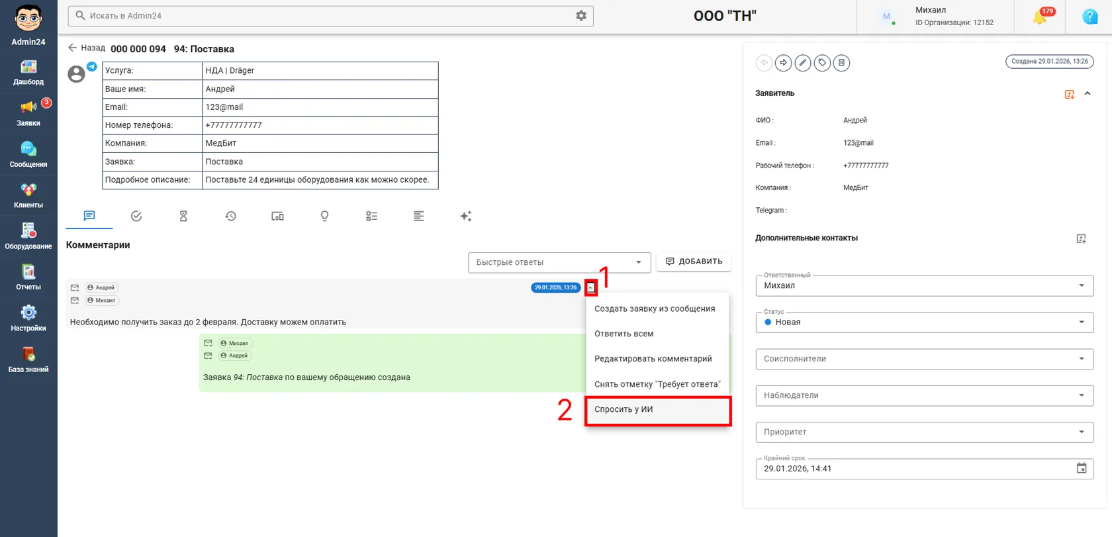Collapse the Заявитель section chevron

click(1088, 94)
